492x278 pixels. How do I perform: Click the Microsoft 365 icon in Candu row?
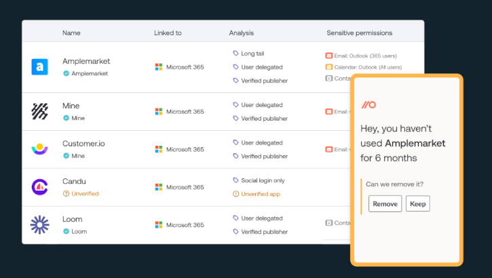pyautogui.click(x=159, y=187)
